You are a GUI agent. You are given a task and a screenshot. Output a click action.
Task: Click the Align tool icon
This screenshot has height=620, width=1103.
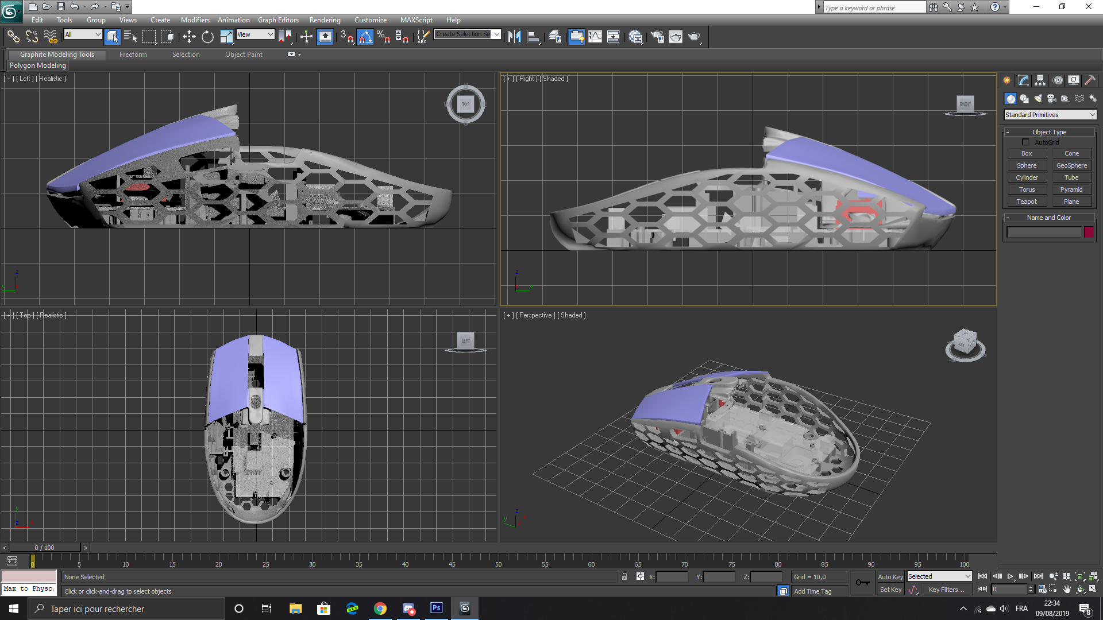[x=534, y=37]
